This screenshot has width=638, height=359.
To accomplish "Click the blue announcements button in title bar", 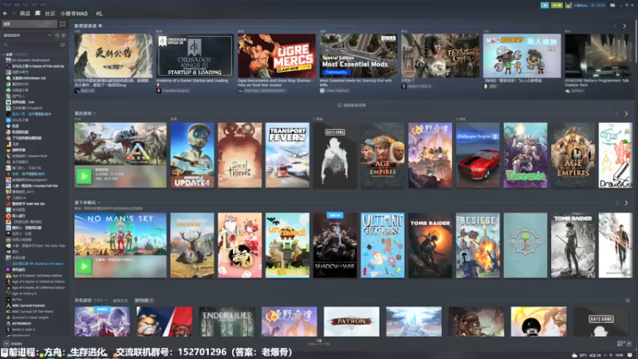I will coord(545,6).
